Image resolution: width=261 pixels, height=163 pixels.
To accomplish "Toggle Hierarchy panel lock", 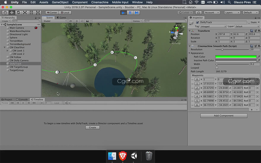I will pyautogui.click(x=36, y=18).
